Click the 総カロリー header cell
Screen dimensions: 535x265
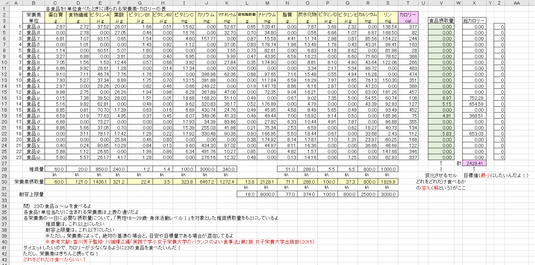pyautogui.click(x=474, y=20)
